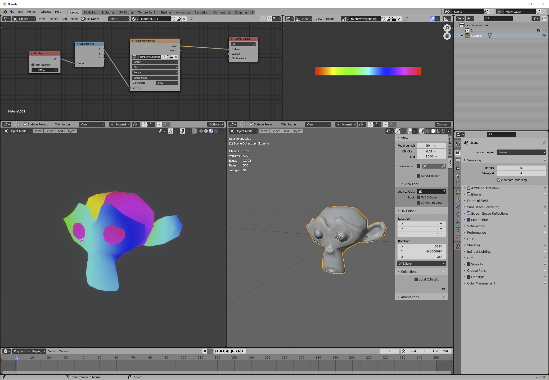Click Add button in right viewport header
Image resolution: width=549 pixels, height=380 pixels.
coord(286,131)
